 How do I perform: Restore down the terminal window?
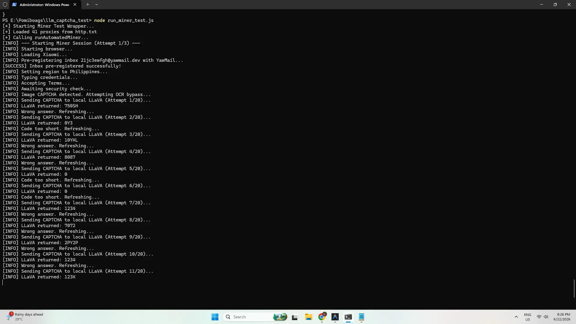pyautogui.click(x=555, y=4)
